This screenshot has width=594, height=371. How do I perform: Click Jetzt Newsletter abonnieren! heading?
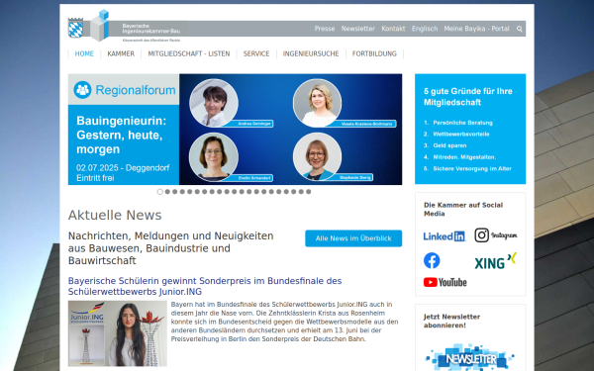(x=452, y=321)
